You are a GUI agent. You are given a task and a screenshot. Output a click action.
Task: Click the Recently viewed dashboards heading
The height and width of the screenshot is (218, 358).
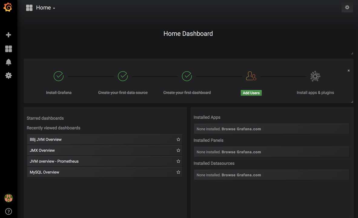point(53,128)
